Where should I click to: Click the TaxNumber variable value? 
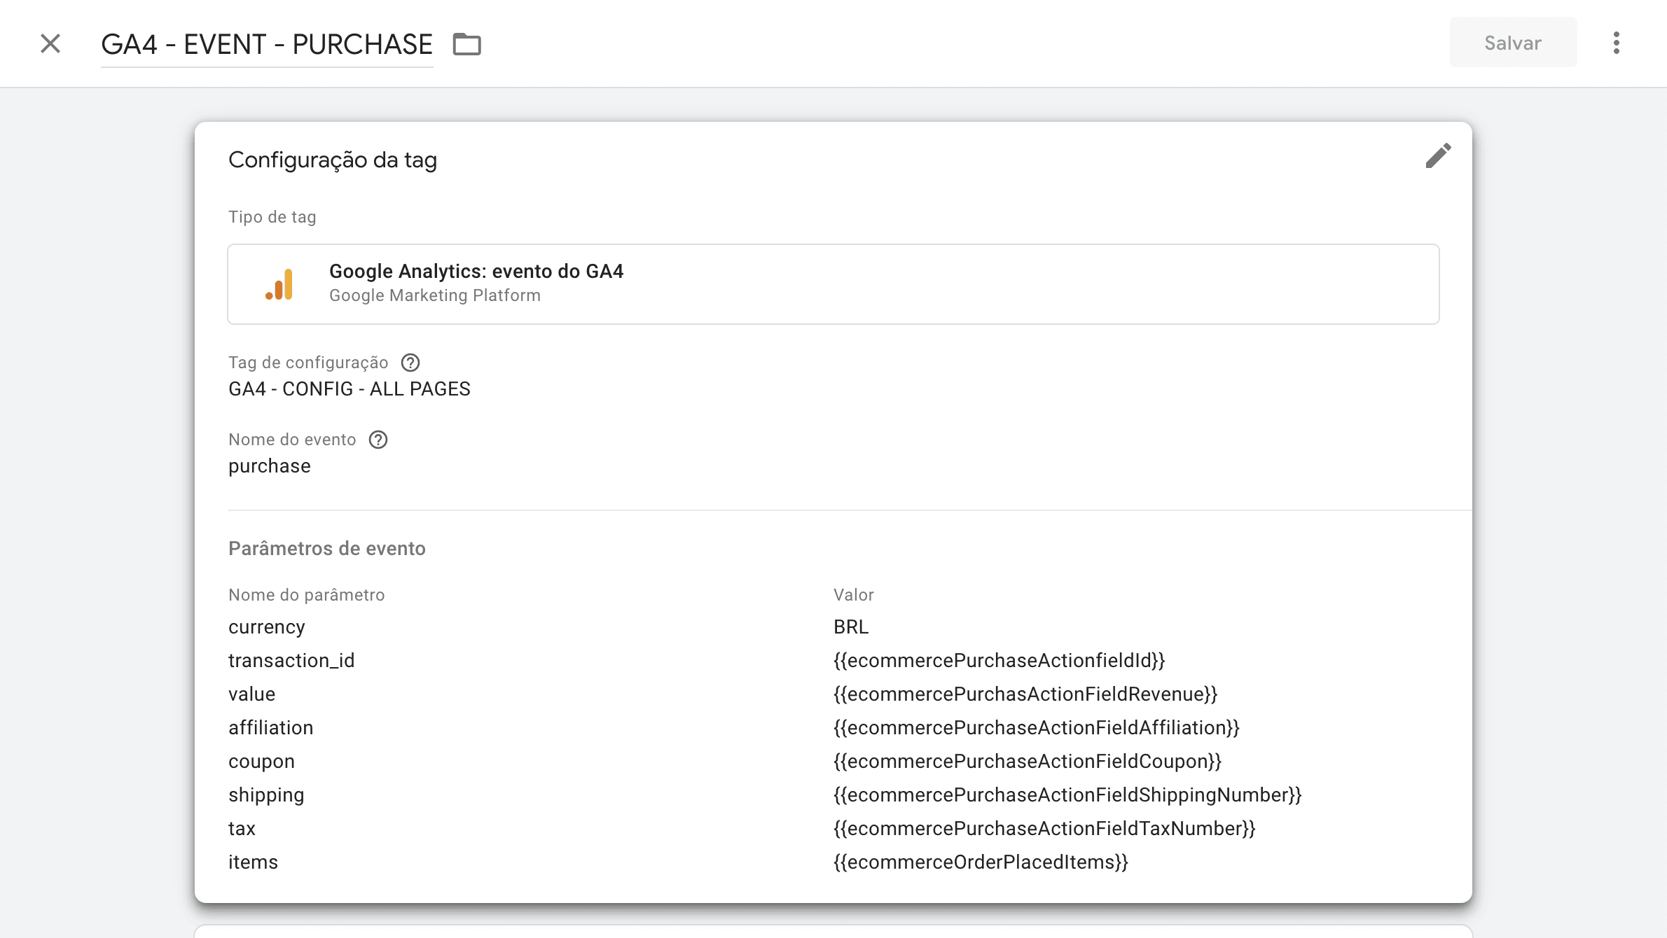pyautogui.click(x=1044, y=829)
